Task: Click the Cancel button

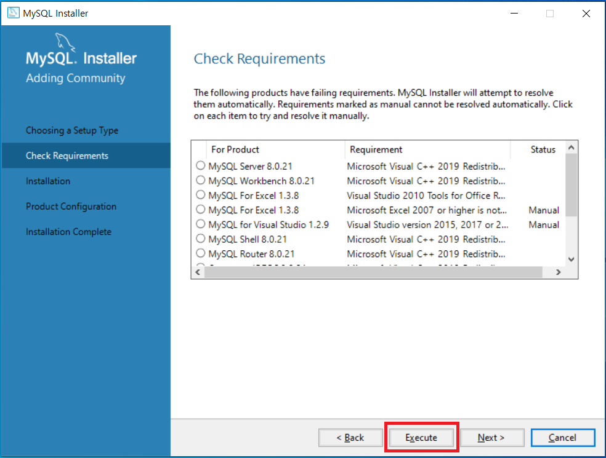Action: point(563,438)
